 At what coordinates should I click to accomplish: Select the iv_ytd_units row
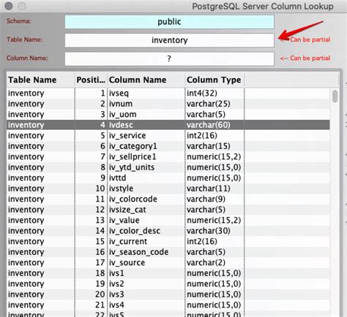(168, 167)
